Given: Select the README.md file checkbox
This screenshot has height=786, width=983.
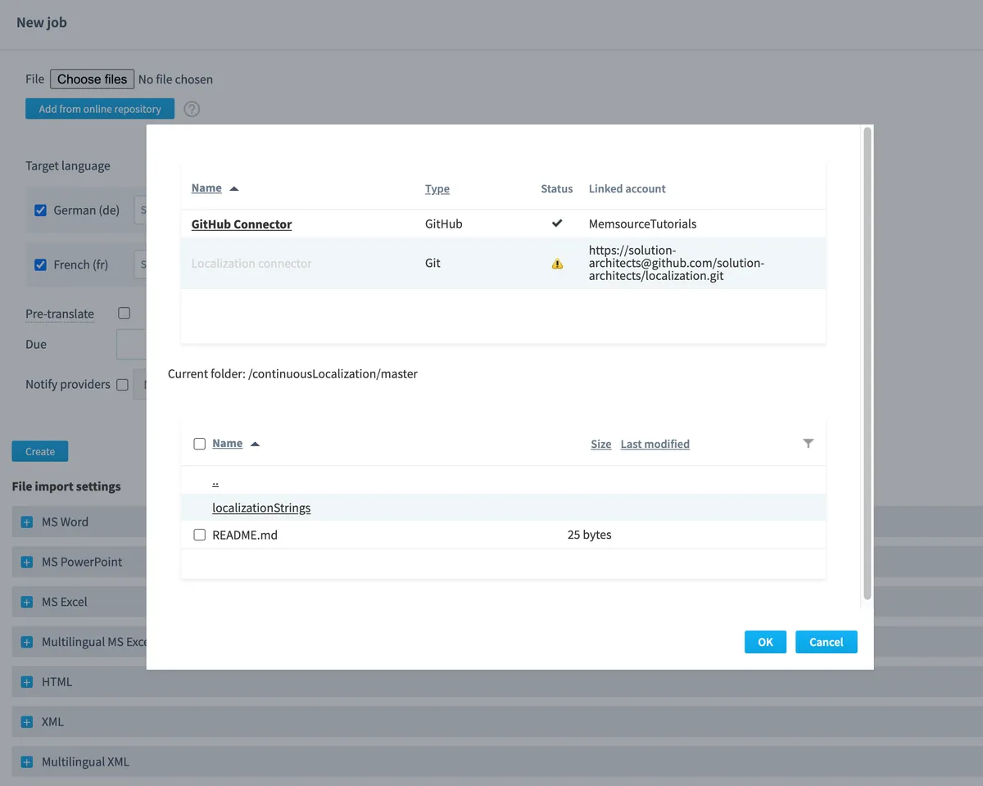Looking at the screenshot, I should 199,535.
